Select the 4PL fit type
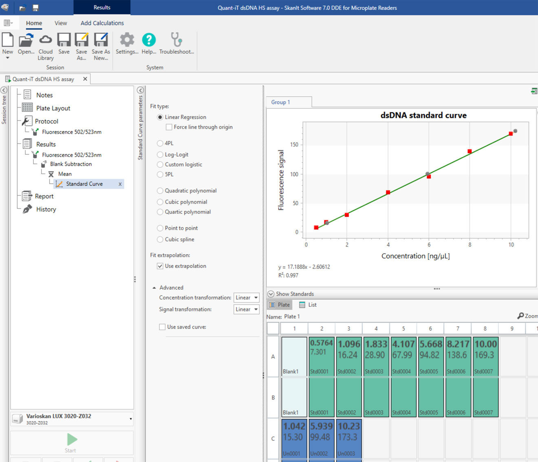 point(160,143)
